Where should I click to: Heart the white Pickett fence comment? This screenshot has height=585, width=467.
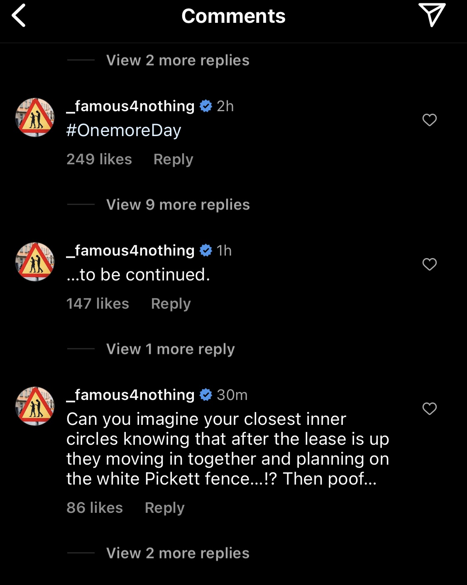pyautogui.click(x=430, y=409)
